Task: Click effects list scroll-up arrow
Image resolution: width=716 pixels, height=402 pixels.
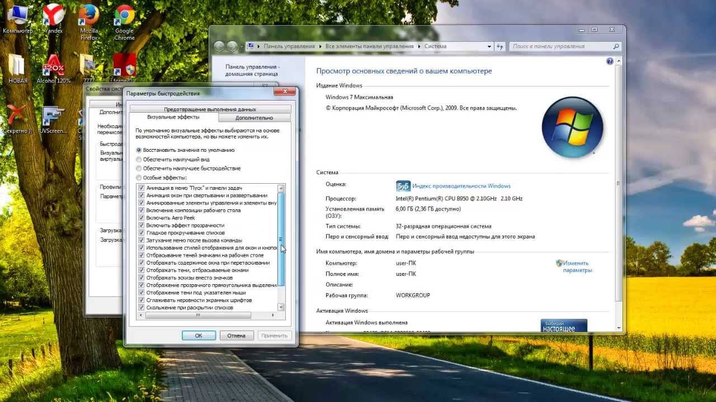Action: [281, 188]
